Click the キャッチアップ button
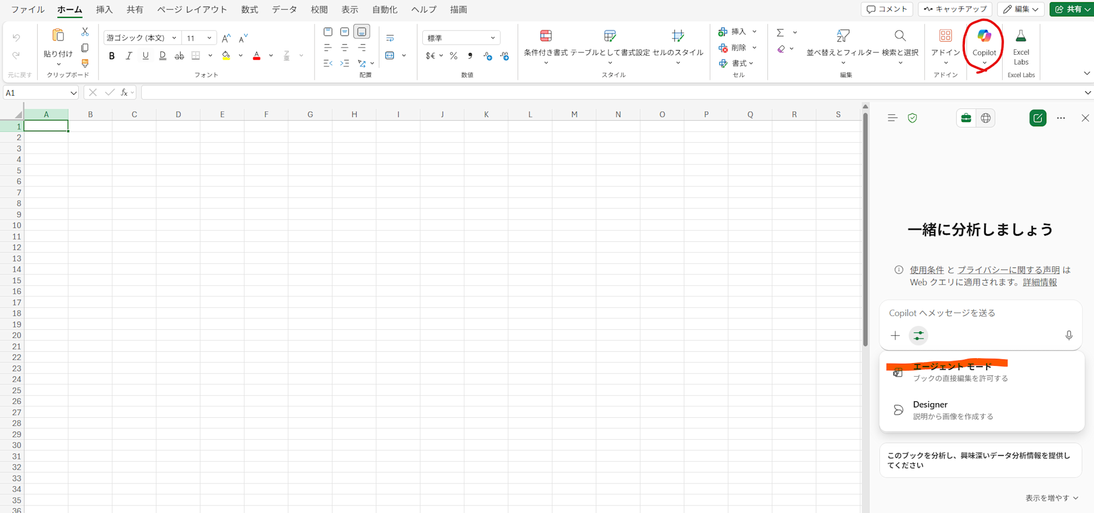This screenshot has height=513, width=1094. 956,9
